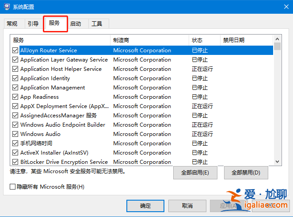The image size is (293, 217).
Task: Select ActiveX Installer (AxInstSV) text
Action: click(x=54, y=153)
